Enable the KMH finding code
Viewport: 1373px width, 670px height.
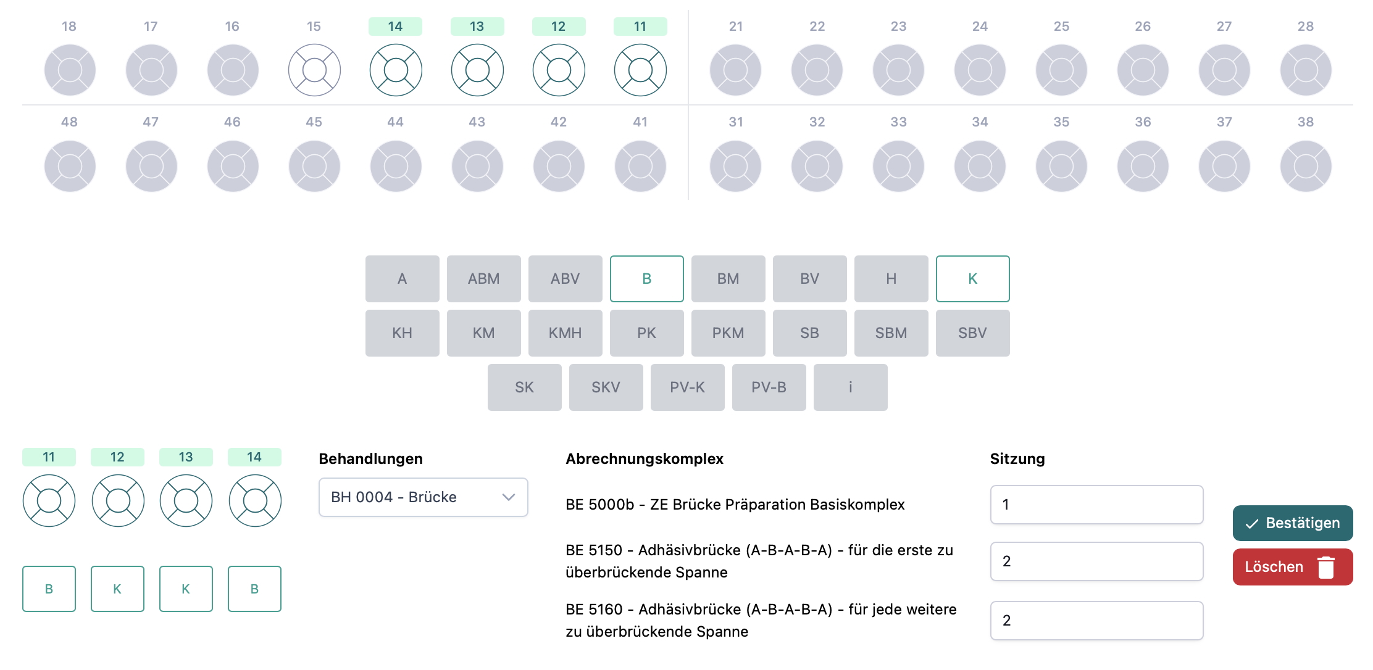pyautogui.click(x=565, y=333)
